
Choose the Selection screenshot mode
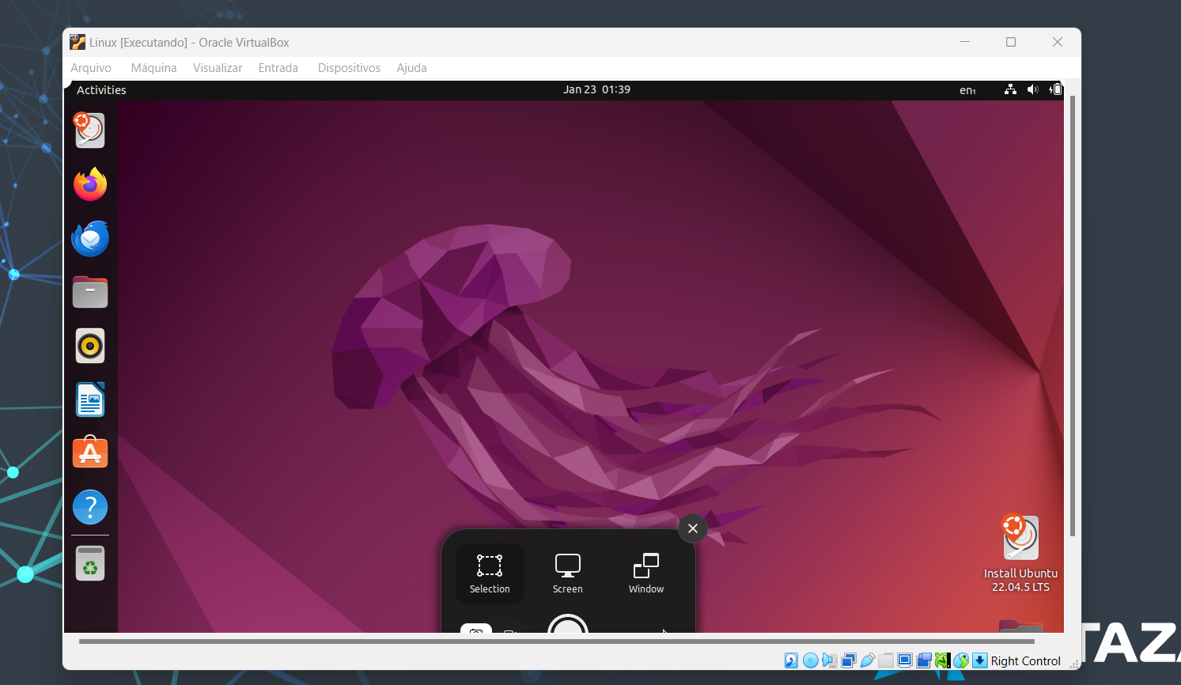point(490,573)
